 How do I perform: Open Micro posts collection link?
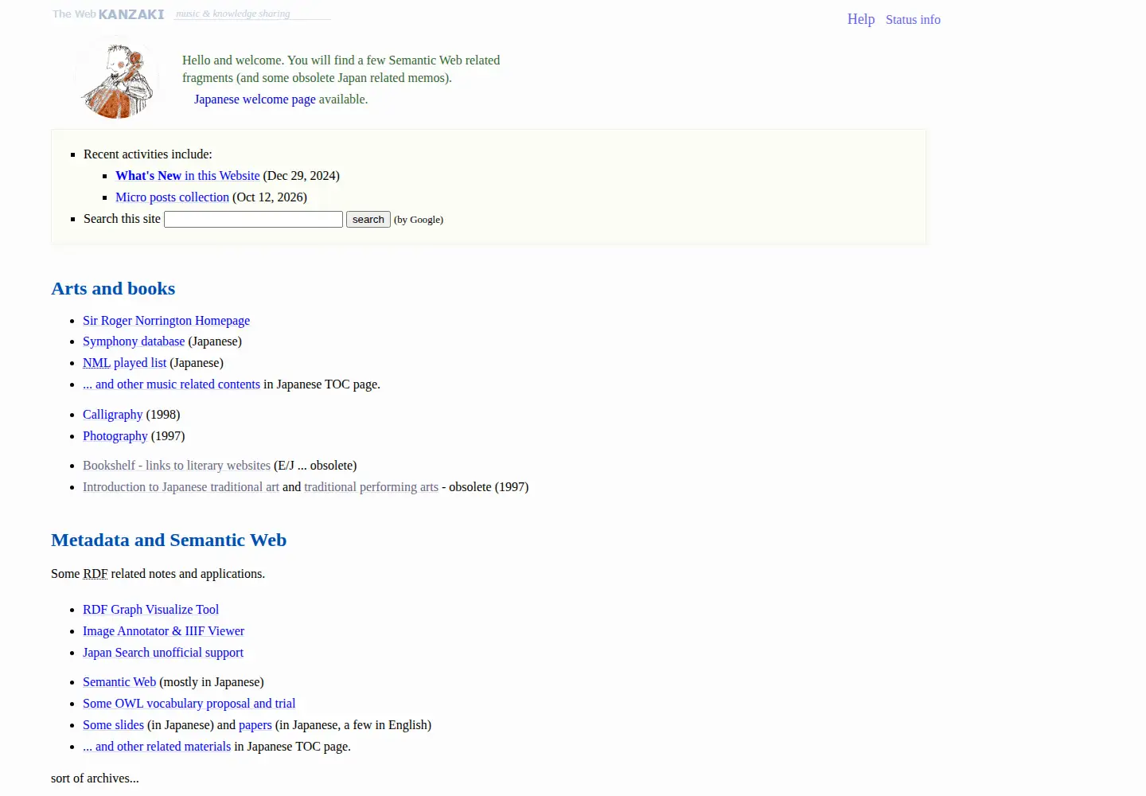click(172, 197)
